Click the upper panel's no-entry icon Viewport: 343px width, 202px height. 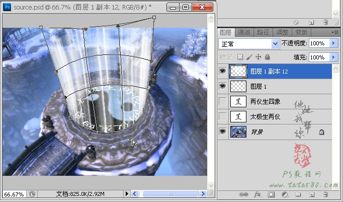[296, 22]
